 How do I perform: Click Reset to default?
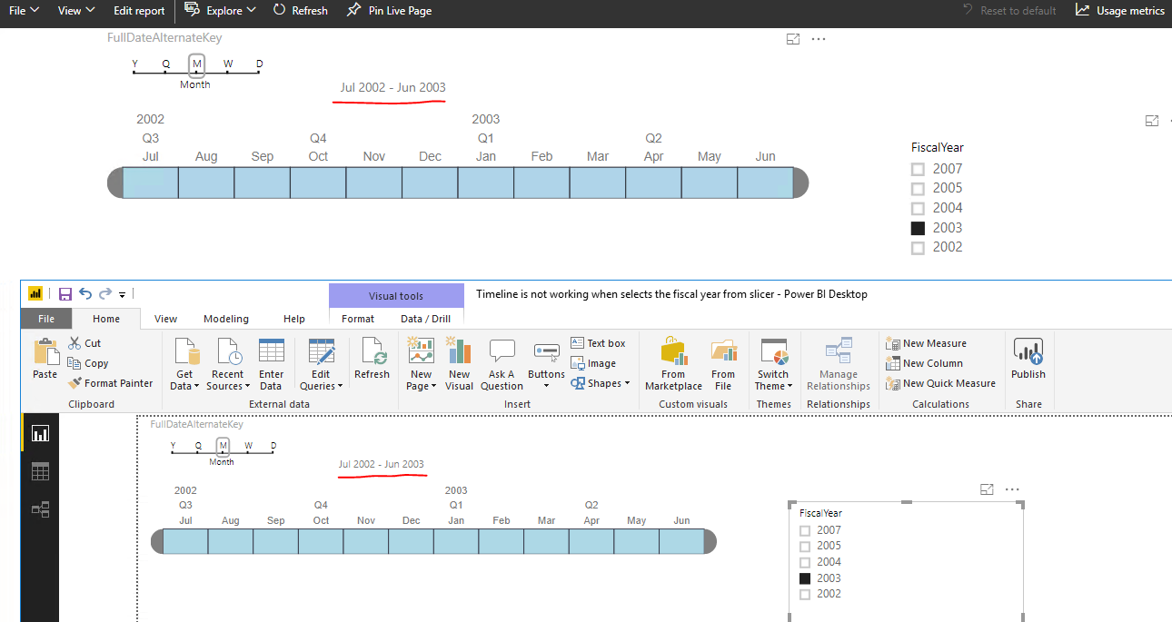click(x=1010, y=10)
